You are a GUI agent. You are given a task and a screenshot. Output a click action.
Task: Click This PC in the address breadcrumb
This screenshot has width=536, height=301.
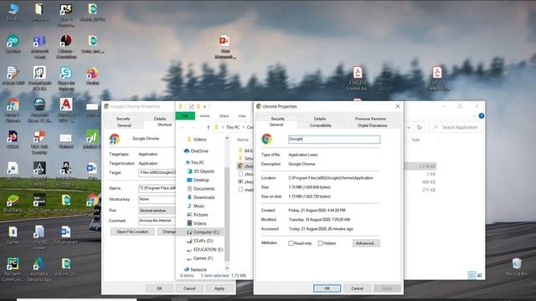(x=233, y=127)
